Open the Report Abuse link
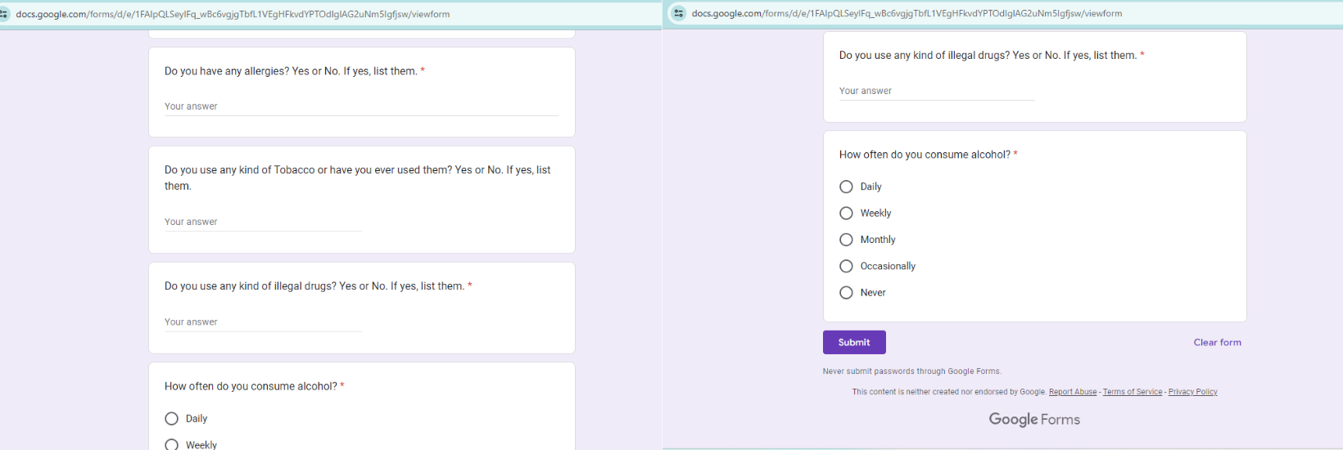The image size is (1343, 450). (1073, 392)
